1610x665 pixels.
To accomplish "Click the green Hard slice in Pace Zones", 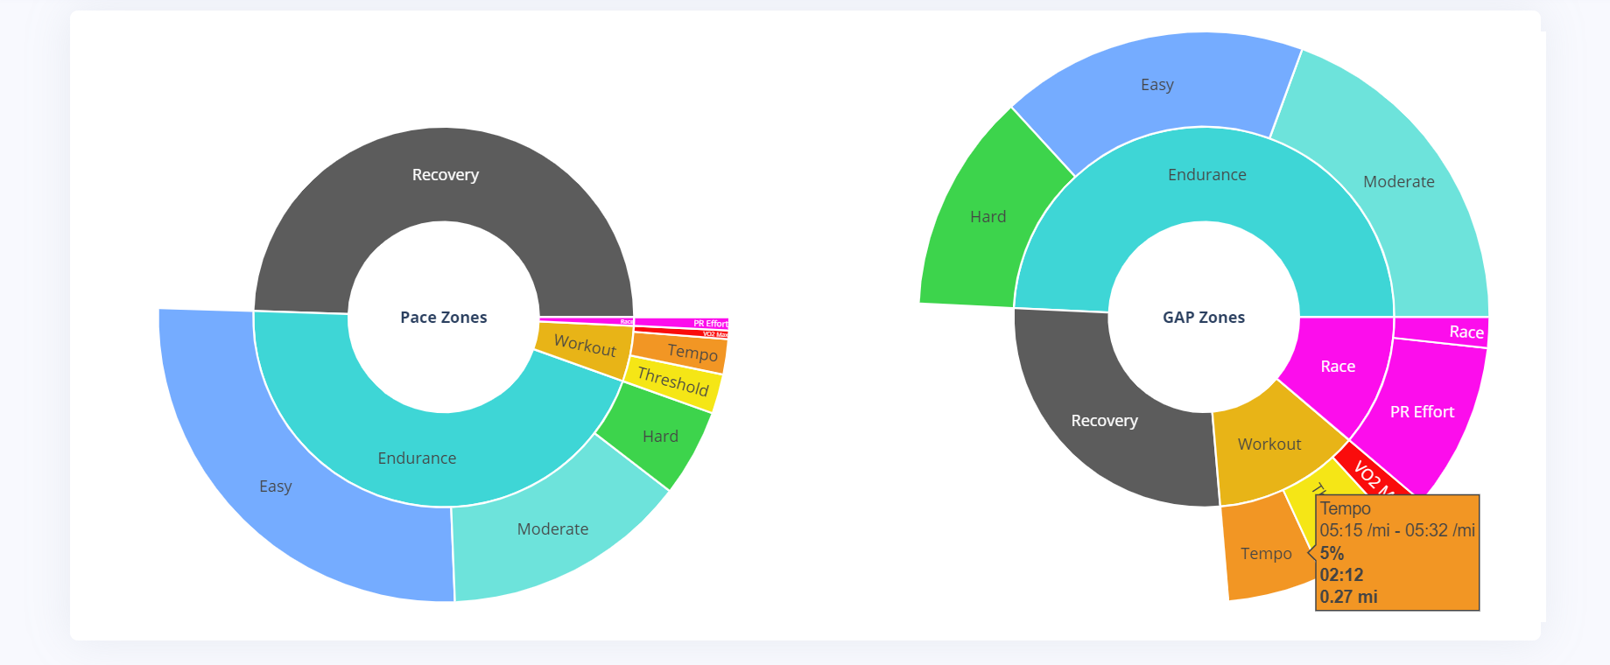I will click(659, 436).
